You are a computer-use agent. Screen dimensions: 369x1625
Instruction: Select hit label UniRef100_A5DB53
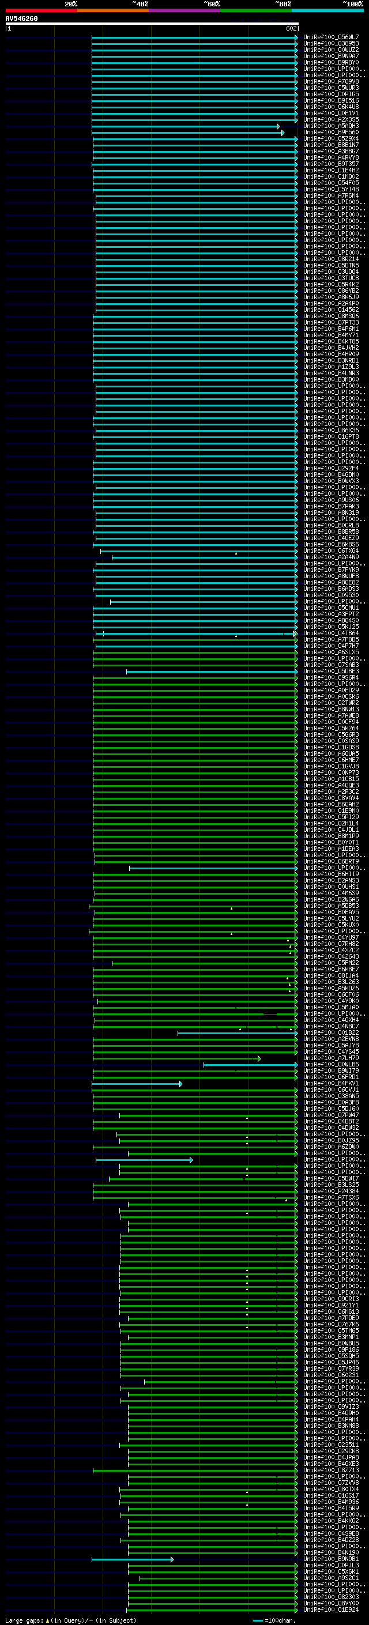pos(330,906)
